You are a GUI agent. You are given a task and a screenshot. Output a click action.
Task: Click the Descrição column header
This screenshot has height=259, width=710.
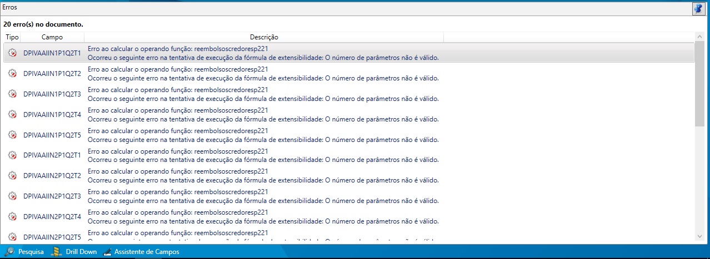click(264, 37)
